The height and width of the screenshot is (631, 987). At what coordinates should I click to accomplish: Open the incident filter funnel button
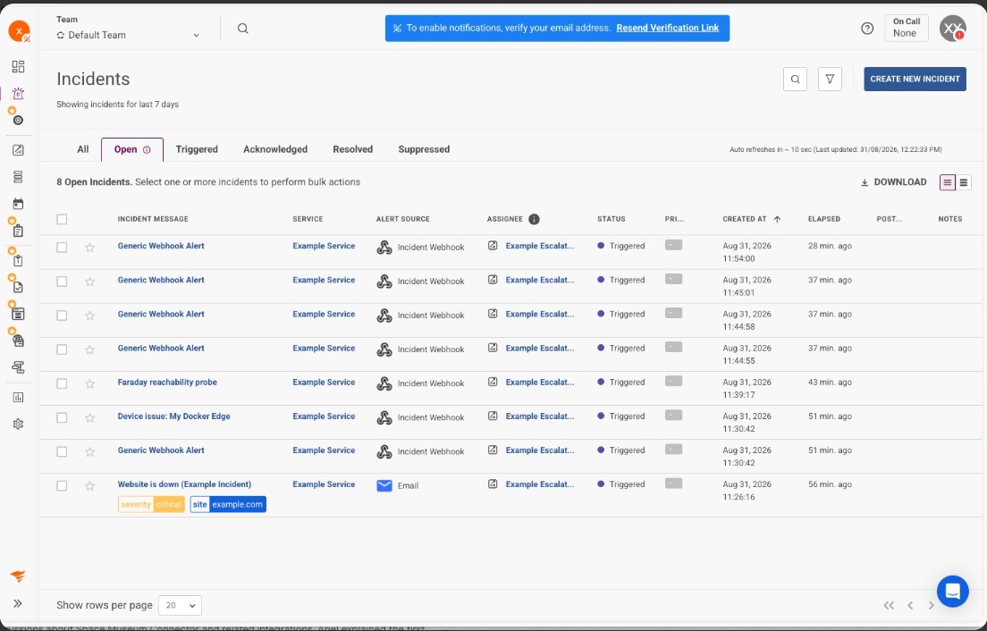pos(830,80)
